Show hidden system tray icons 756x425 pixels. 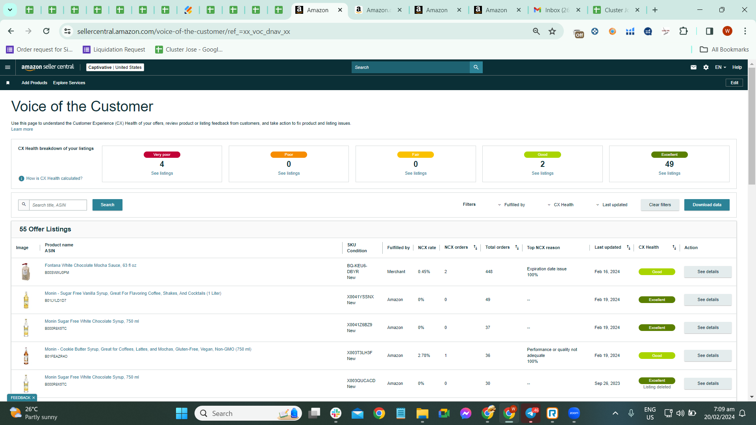[615, 413]
